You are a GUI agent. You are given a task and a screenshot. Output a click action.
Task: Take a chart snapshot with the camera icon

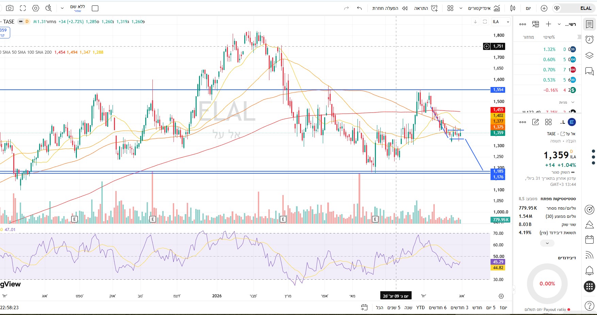point(10,8)
